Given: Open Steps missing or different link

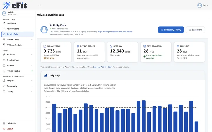Looking at the screenshot, I should pyautogui.click(x=115, y=31).
